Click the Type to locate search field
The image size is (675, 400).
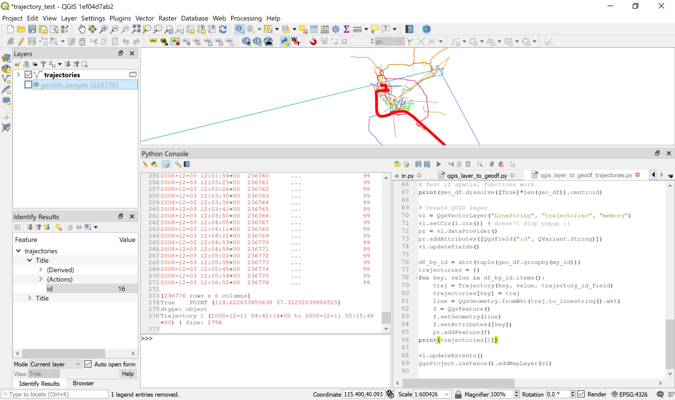pyautogui.click(x=55, y=394)
